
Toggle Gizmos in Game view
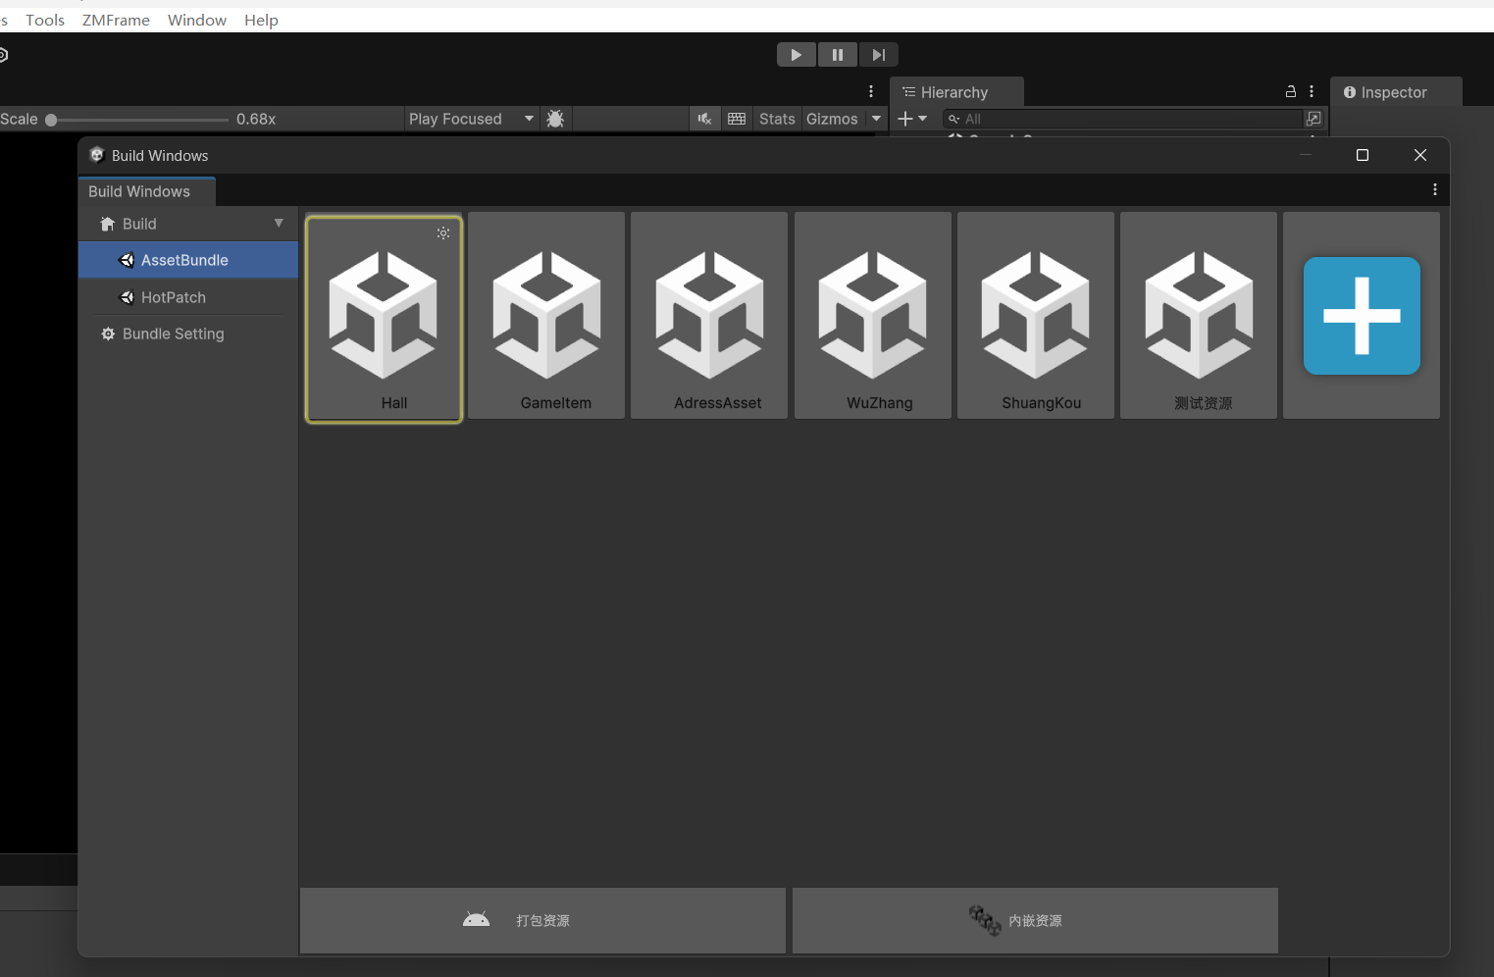coord(832,119)
